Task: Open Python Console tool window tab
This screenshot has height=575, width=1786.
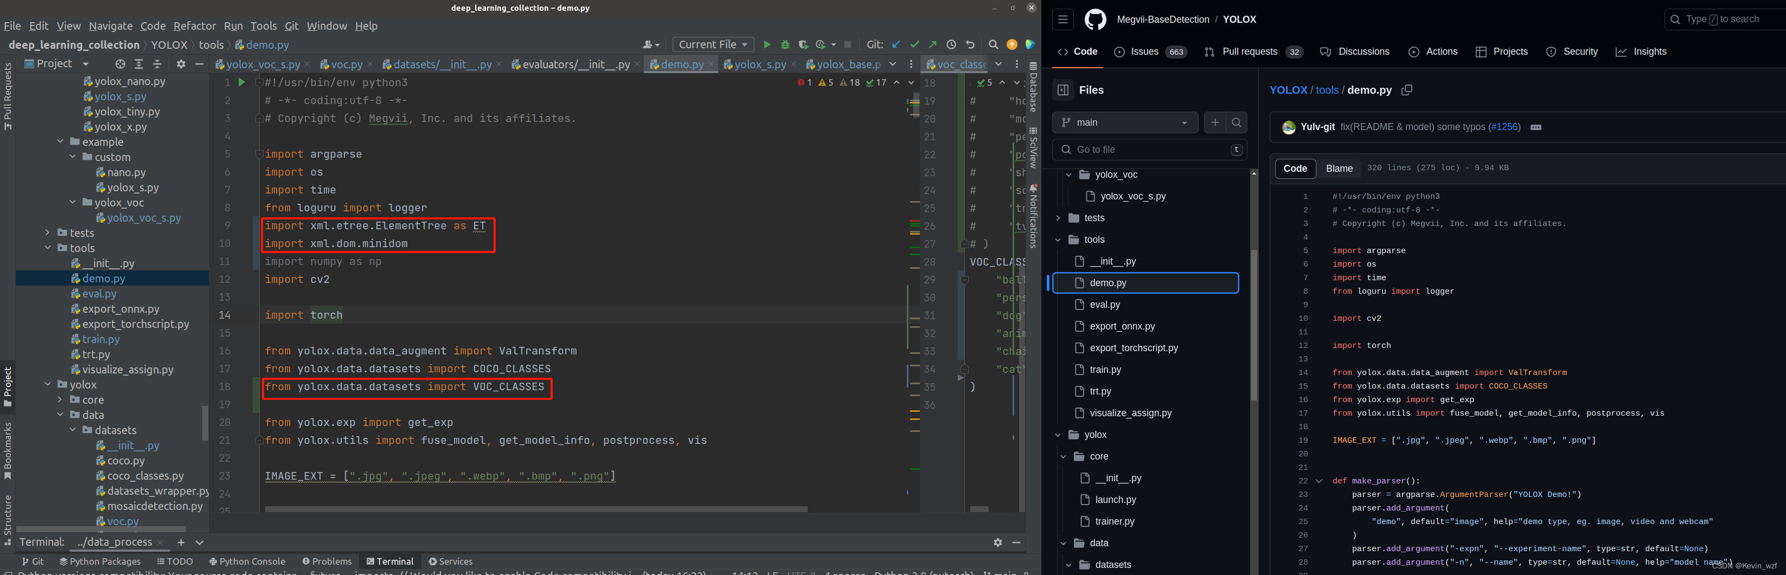Action: click(247, 561)
